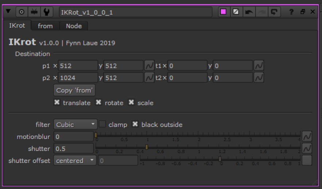
Task: Click the revert icon in the header
Action: pos(273,12)
